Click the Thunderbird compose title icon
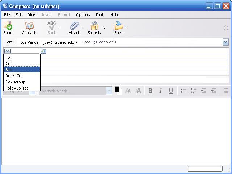 click(5, 6)
